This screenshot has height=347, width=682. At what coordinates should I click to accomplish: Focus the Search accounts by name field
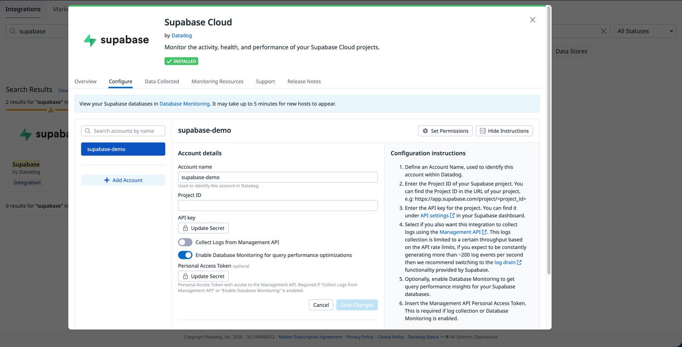click(123, 131)
